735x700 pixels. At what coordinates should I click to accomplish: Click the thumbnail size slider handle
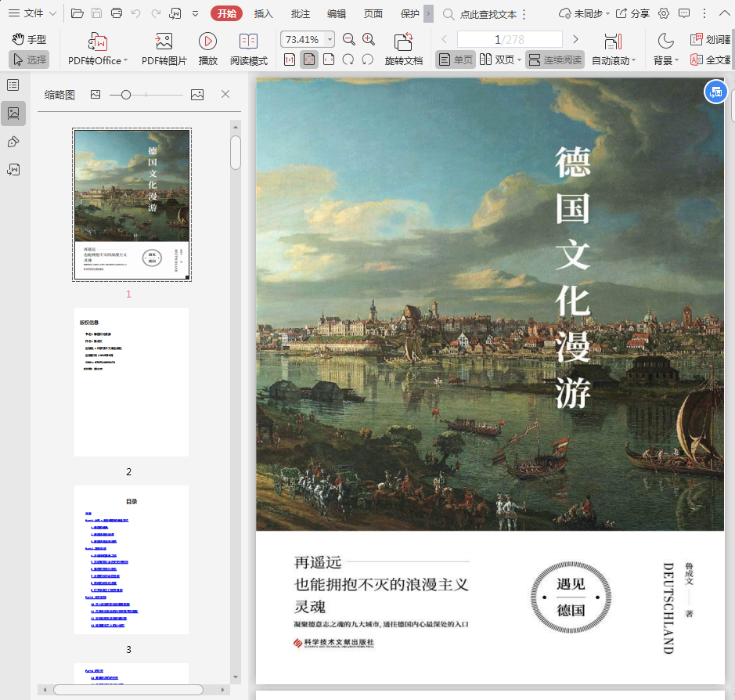pyautogui.click(x=125, y=95)
